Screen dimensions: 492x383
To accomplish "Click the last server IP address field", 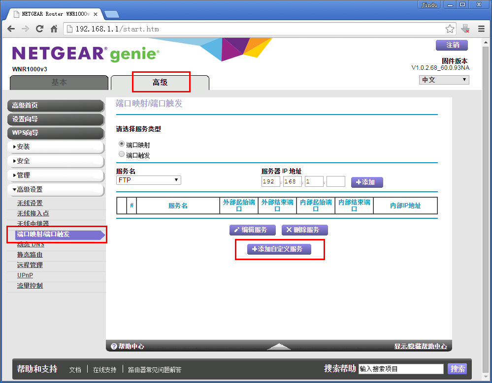I will [x=336, y=181].
